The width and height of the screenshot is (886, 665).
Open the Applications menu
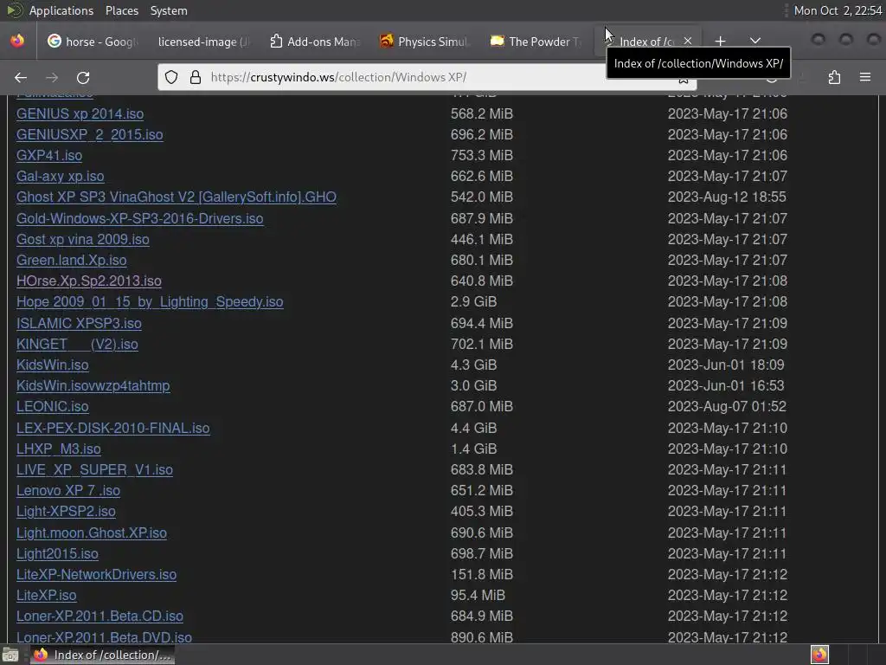pos(61,10)
